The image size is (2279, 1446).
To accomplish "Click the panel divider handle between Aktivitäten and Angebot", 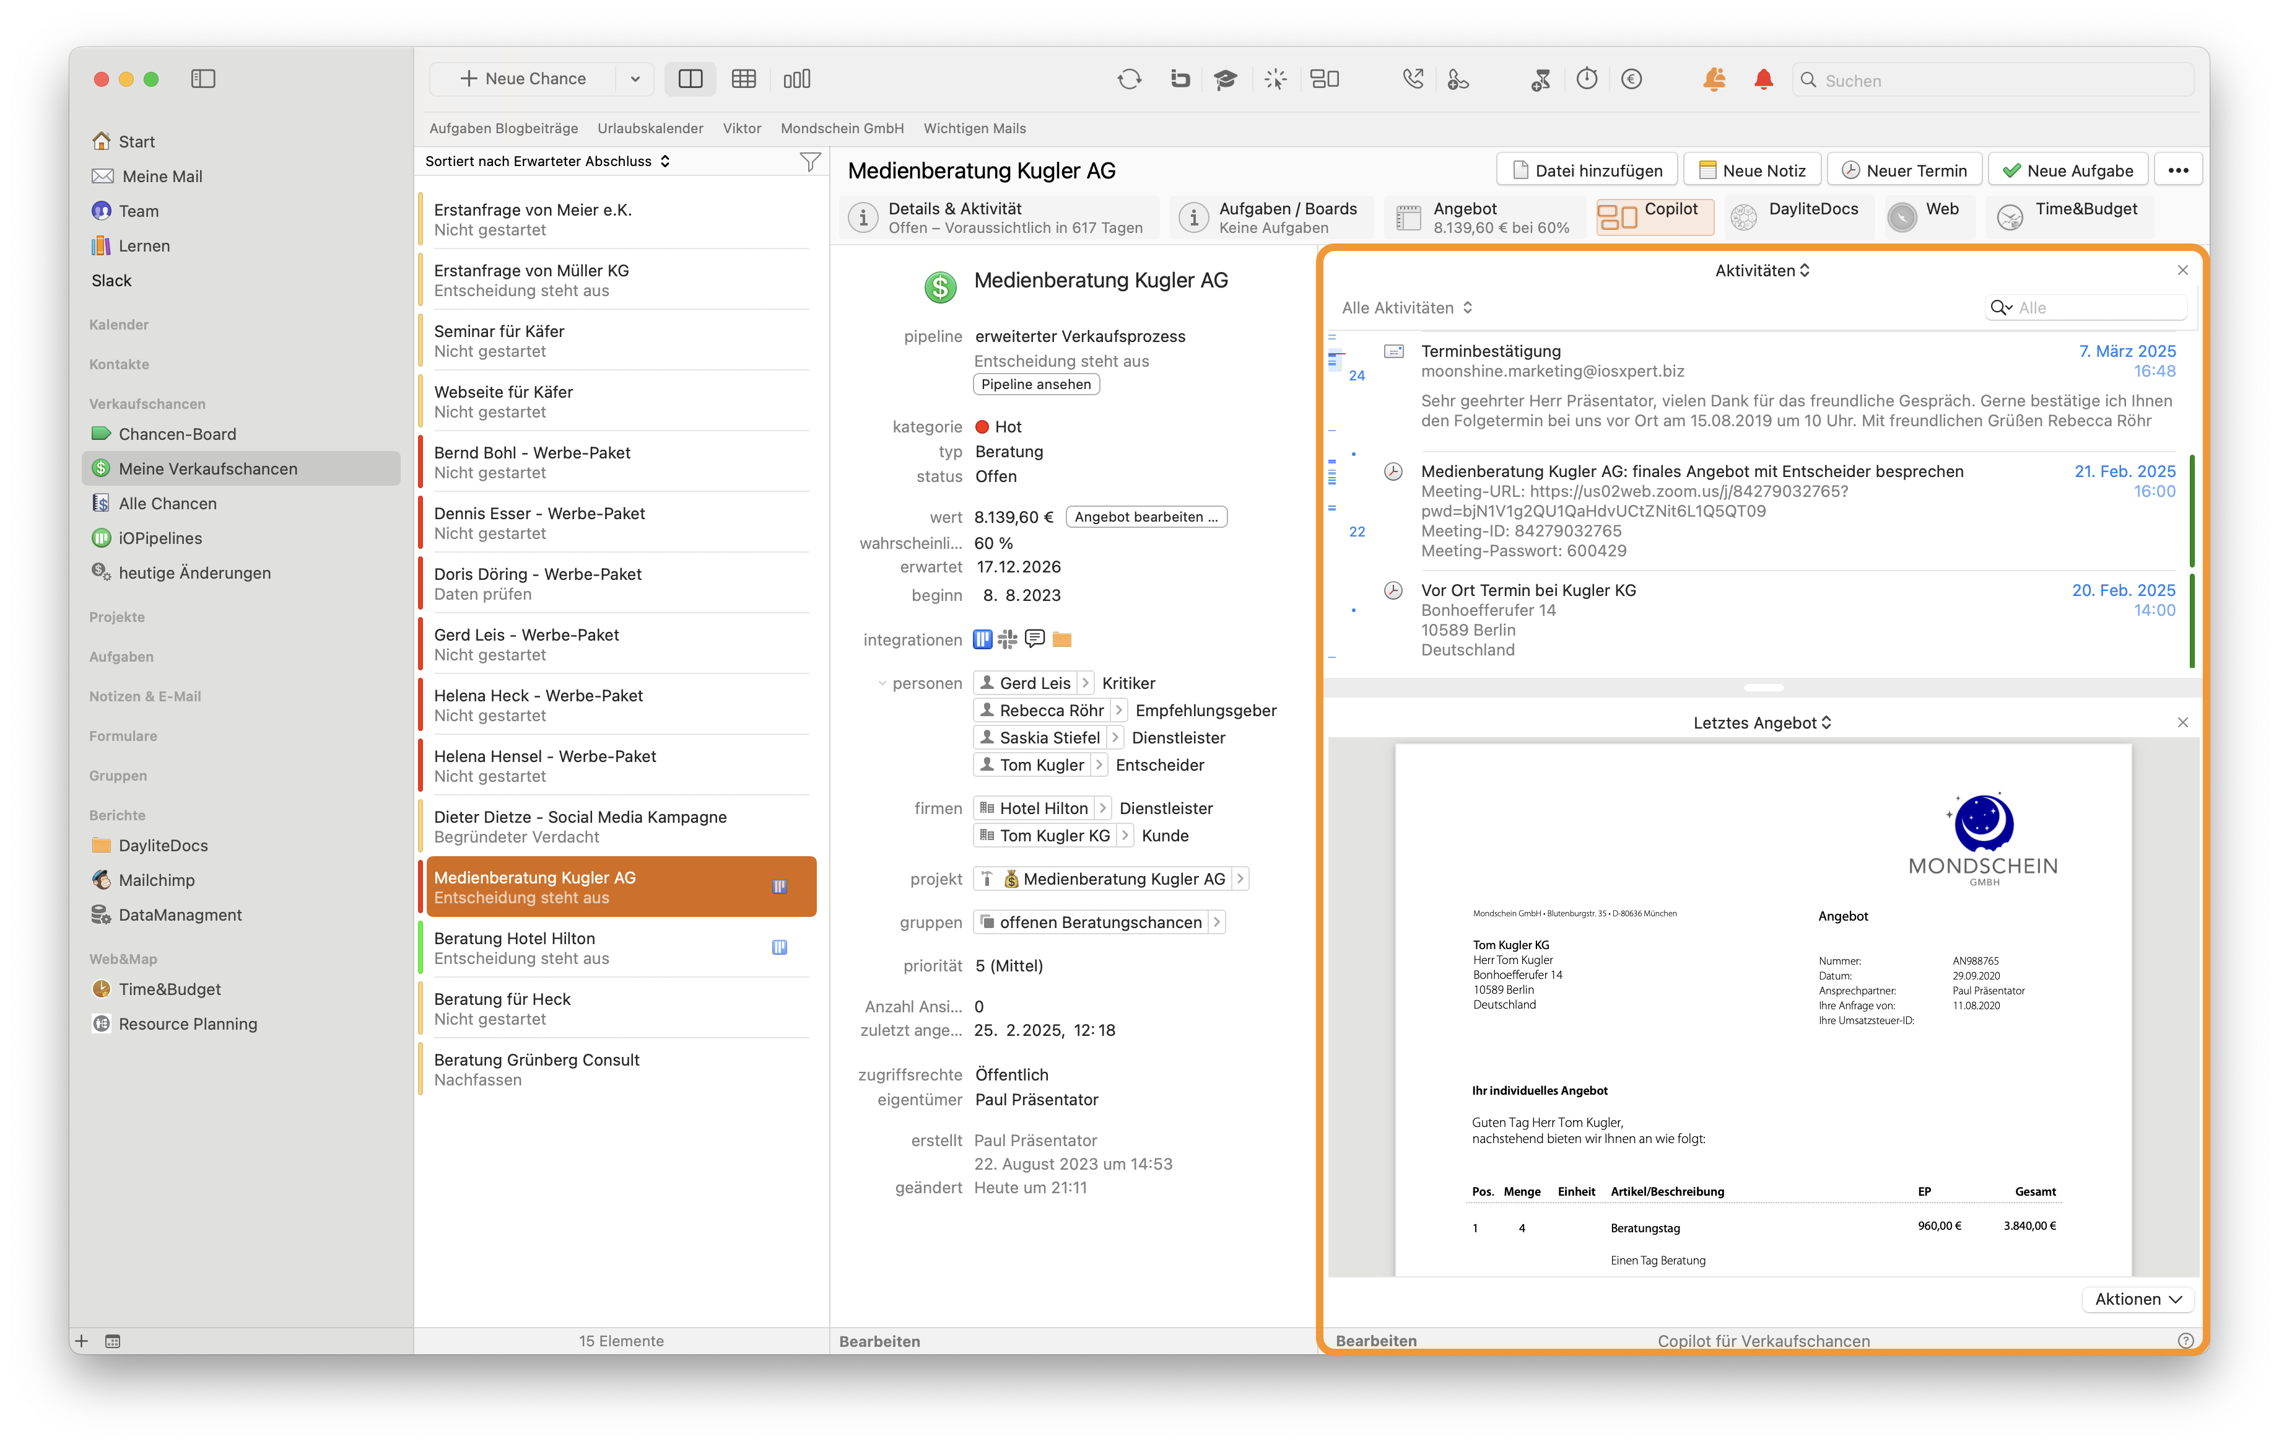I will tap(1763, 688).
